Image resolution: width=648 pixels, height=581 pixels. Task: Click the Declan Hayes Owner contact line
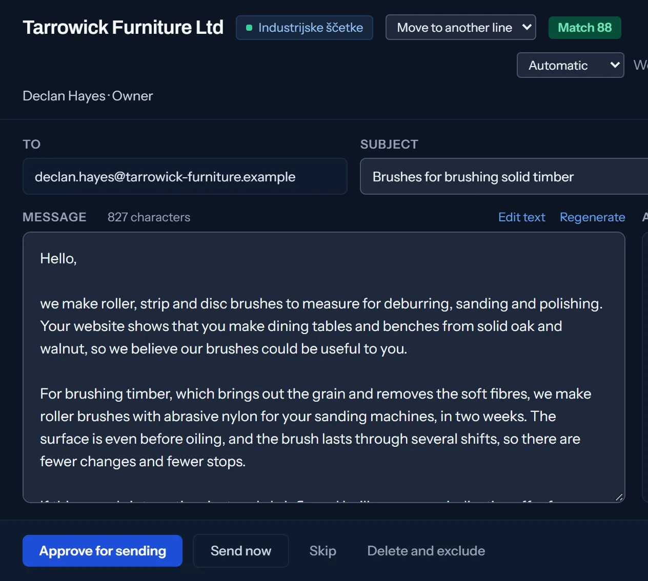click(x=88, y=96)
